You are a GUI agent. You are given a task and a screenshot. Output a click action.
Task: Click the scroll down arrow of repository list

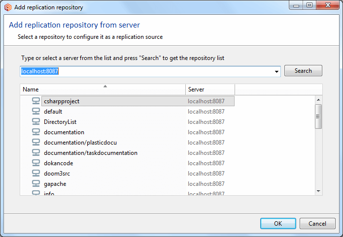pos(318,191)
